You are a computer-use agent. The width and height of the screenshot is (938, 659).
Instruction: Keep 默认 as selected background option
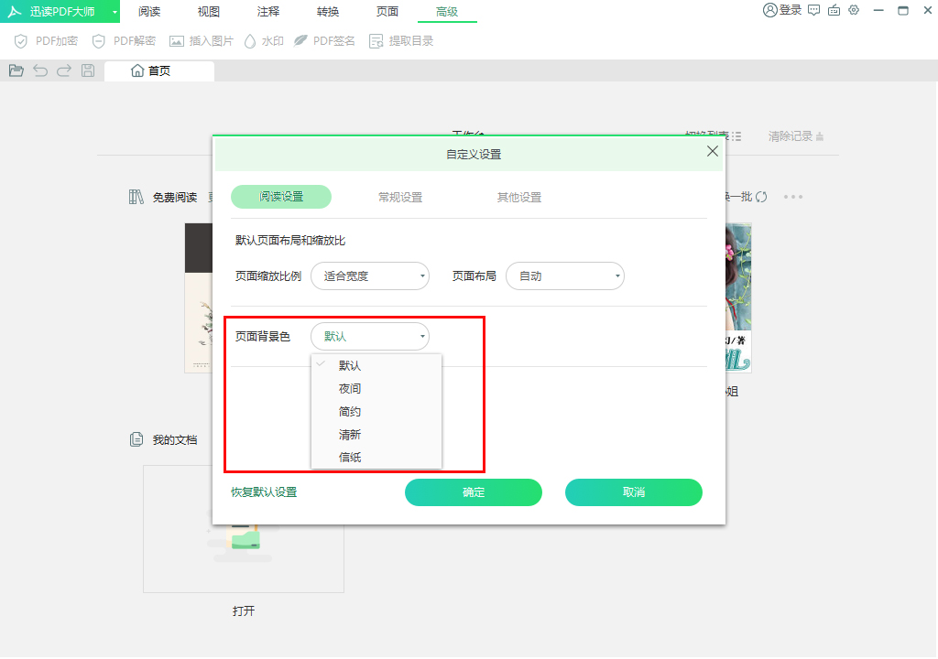point(349,365)
